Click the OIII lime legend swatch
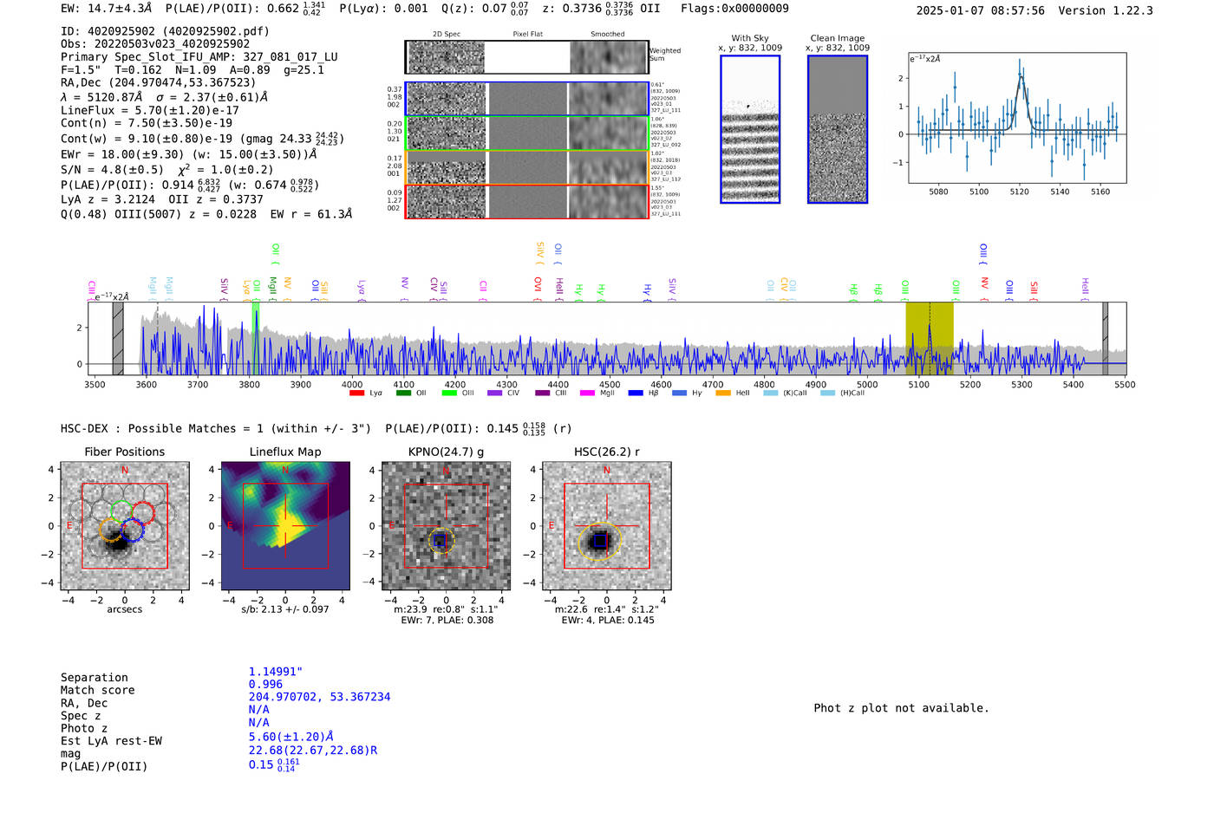This screenshot has height=826, width=1214. (449, 393)
